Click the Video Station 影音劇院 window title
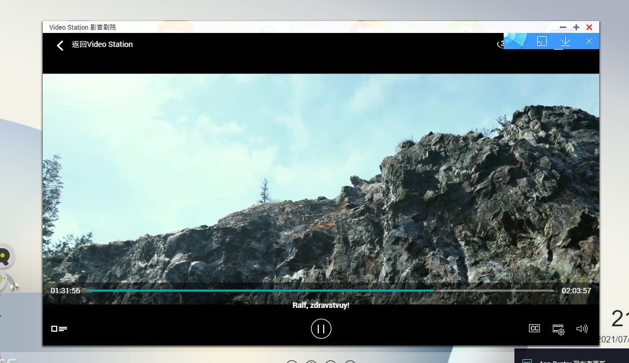 pos(82,27)
